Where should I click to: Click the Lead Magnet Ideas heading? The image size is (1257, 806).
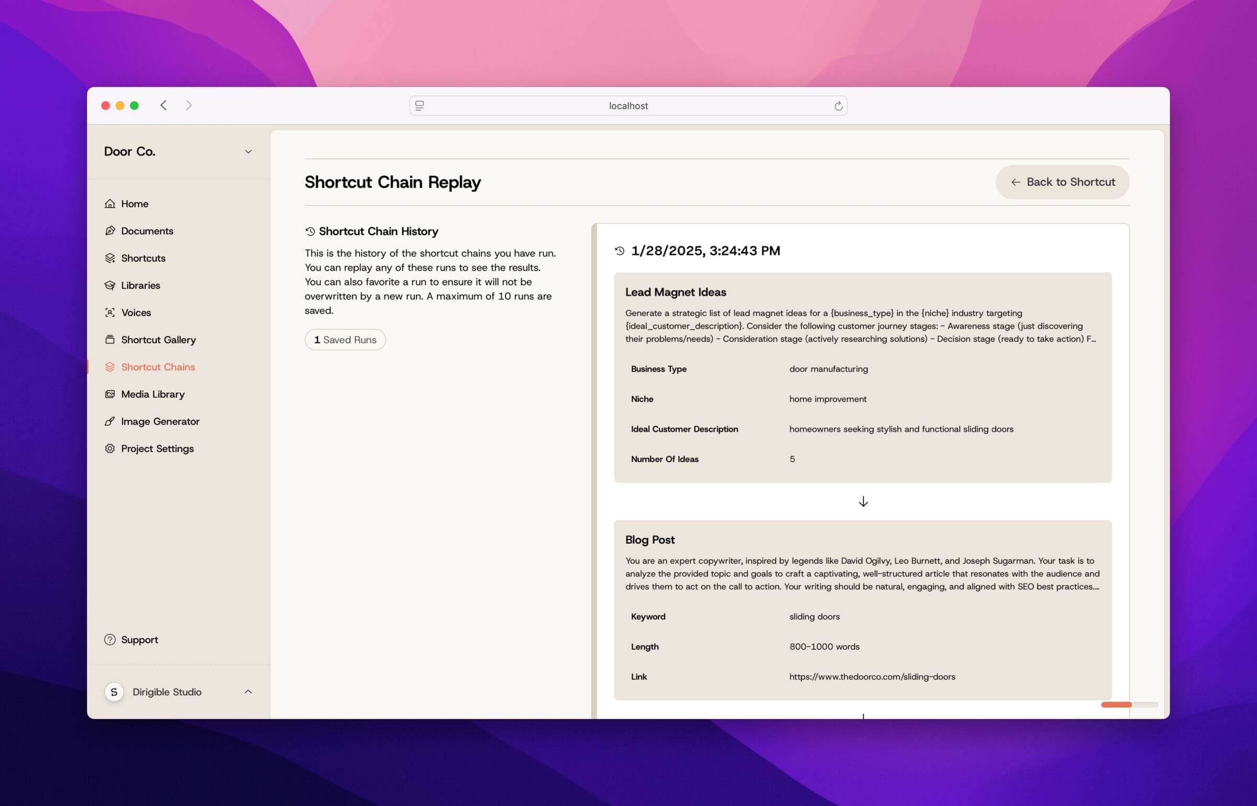click(x=676, y=292)
